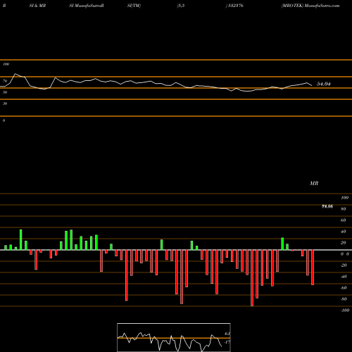Click the MR axis label -20
Image resolution: width=352 pixels, height=352 pixels.
click(x=344, y=265)
